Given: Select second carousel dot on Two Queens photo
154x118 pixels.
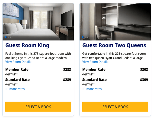Looking at the screenshot, I should [85, 37].
